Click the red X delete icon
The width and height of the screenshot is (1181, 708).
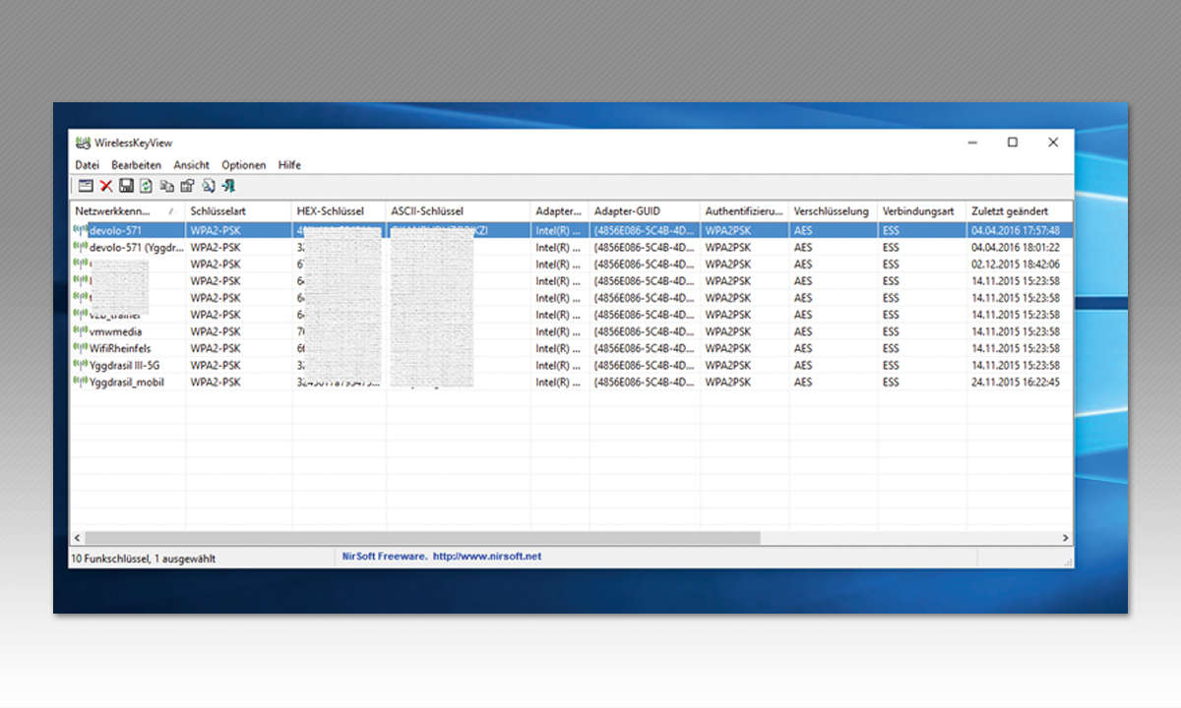pyautogui.click(x=106, y=186)
